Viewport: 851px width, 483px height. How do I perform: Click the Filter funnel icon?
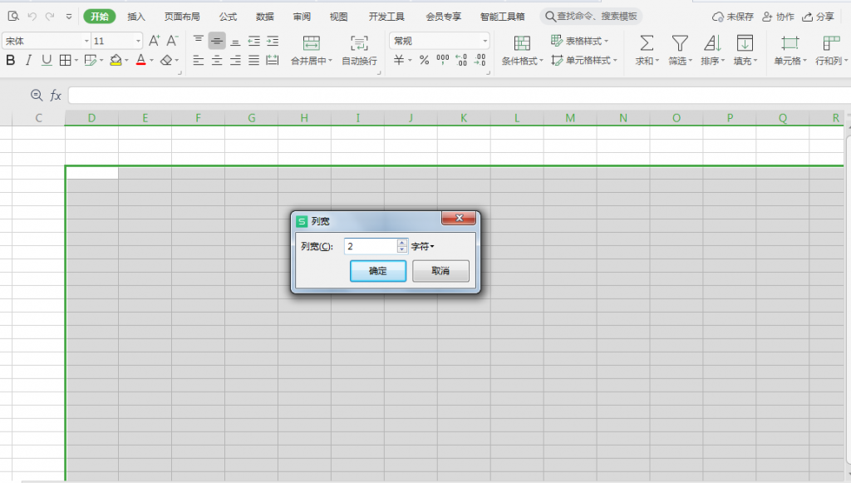click(680, 43)
